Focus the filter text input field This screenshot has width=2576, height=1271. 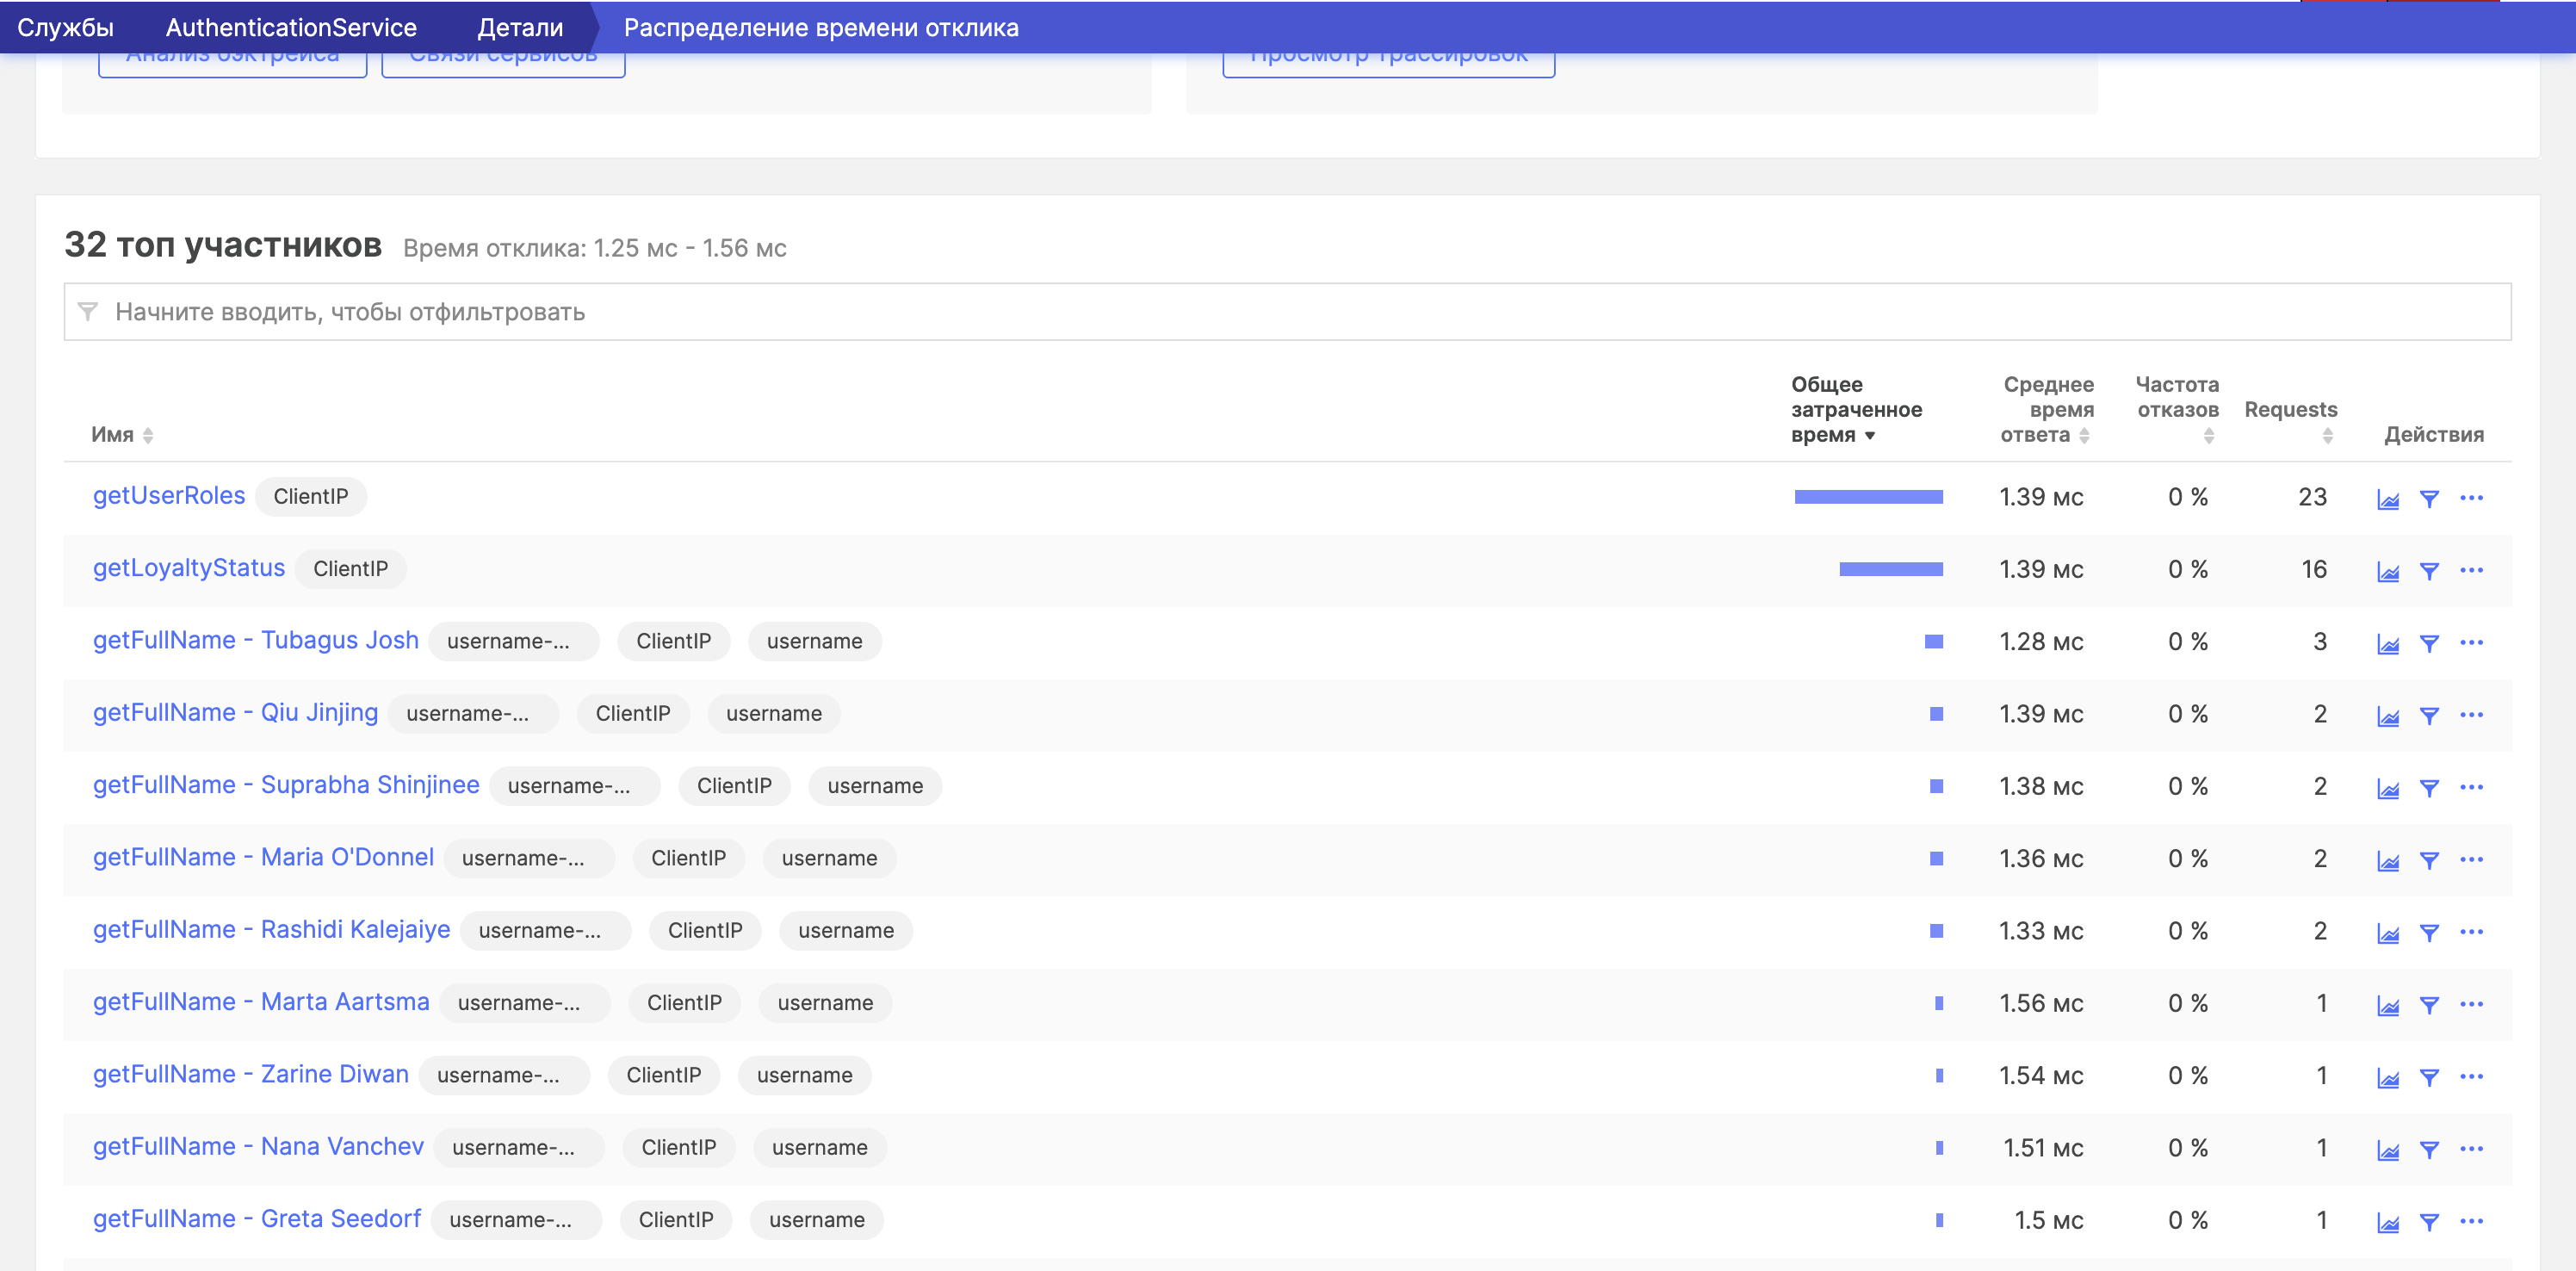[1286, 312]
